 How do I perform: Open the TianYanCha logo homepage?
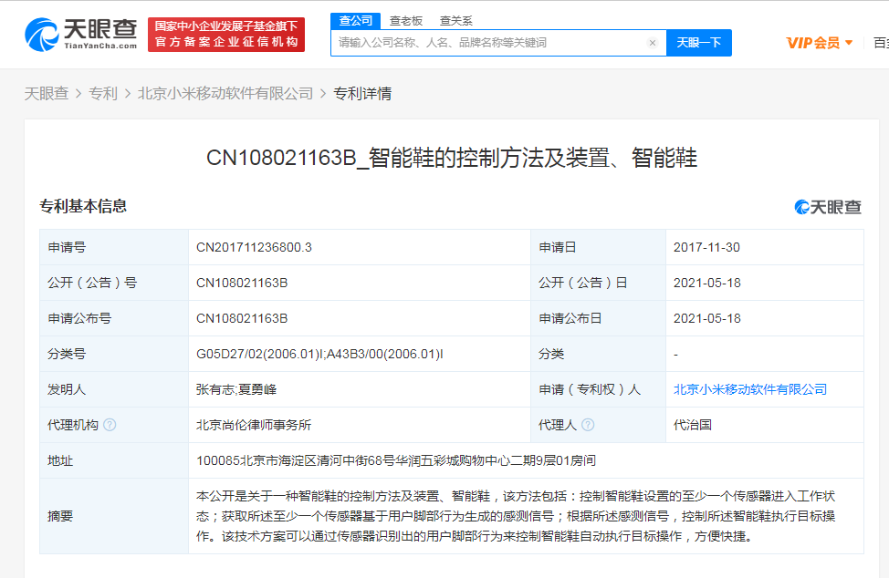click(81, 34)
